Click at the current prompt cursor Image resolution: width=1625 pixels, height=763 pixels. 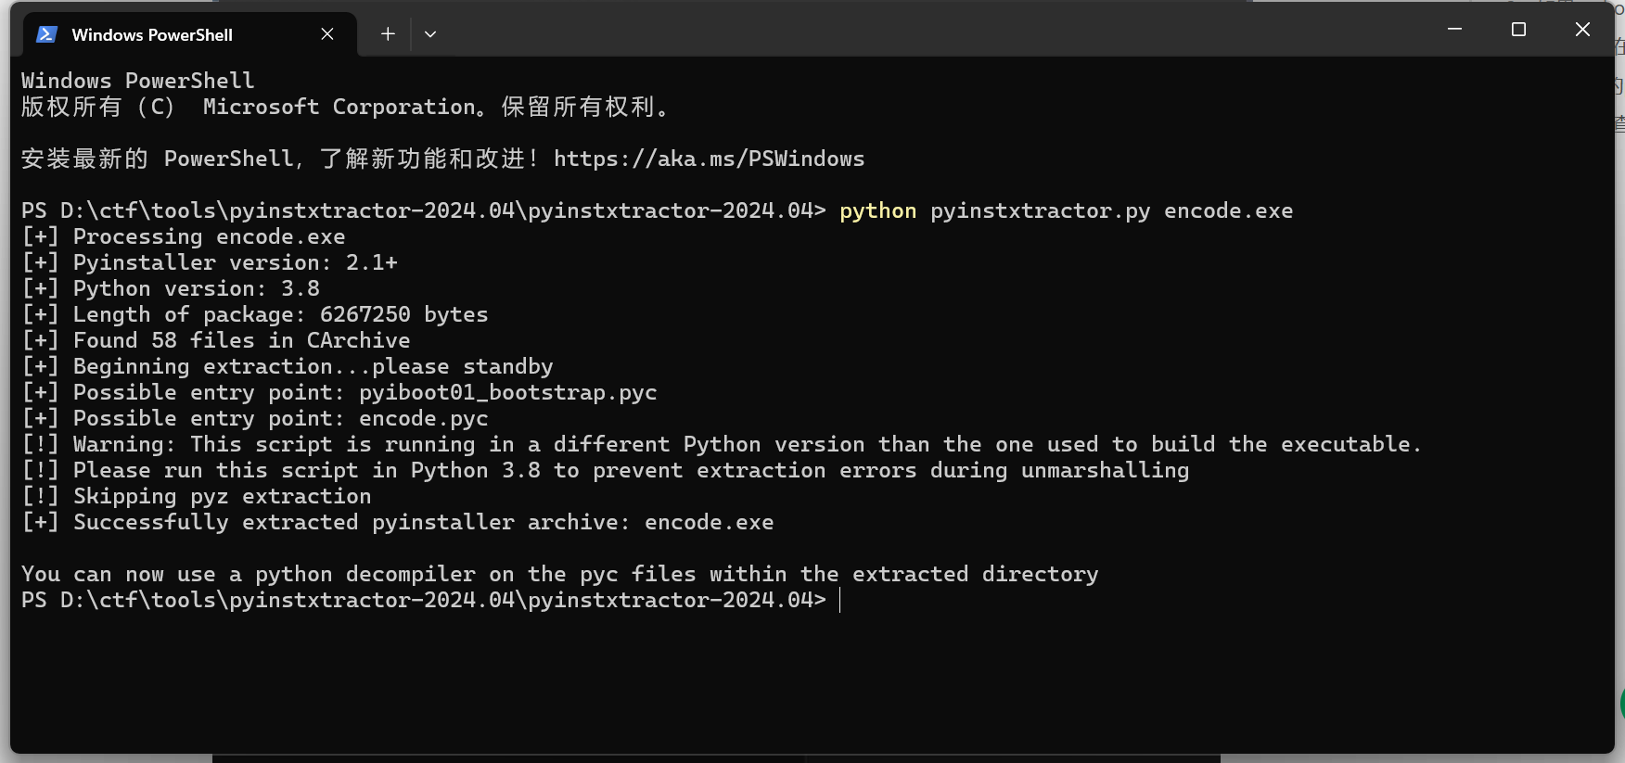click(839, 600)
